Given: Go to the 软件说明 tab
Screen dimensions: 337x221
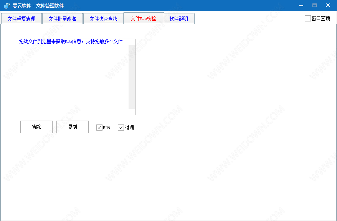Looking at the screenshot, I should tap(179, 19).
